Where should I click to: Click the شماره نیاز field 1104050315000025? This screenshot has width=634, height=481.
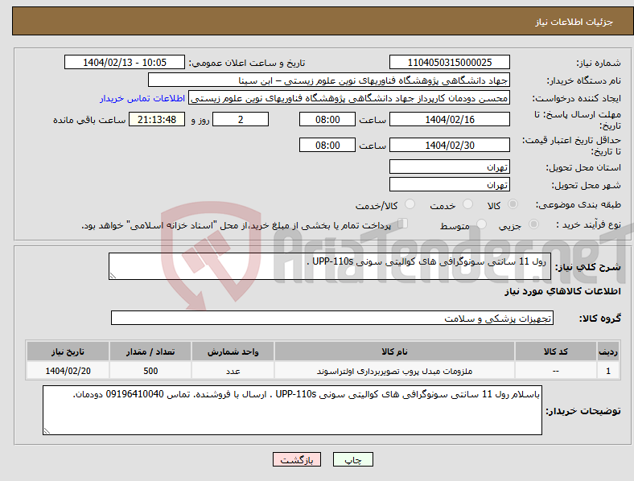[449, 62]
